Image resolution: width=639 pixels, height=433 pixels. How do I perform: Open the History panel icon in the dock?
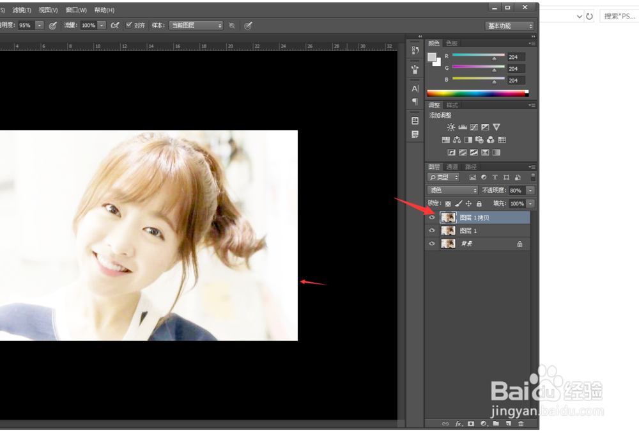[x=415, y=50]
